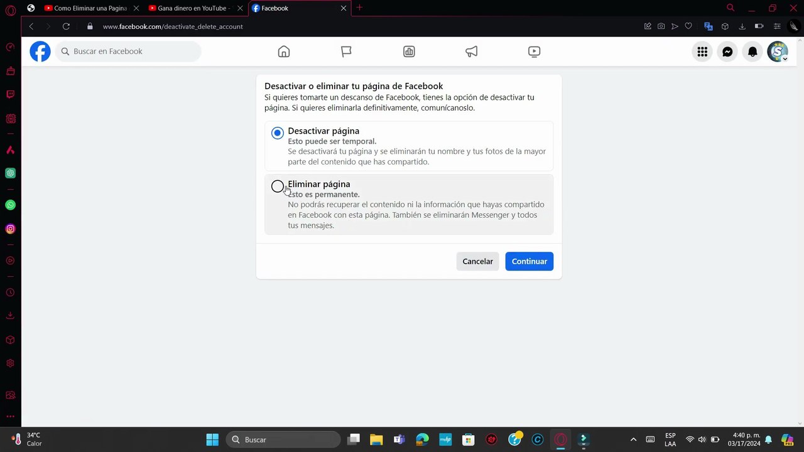Close the Como Eliminar una Pagina tab
Screen dimensions: 804x452
136,8
